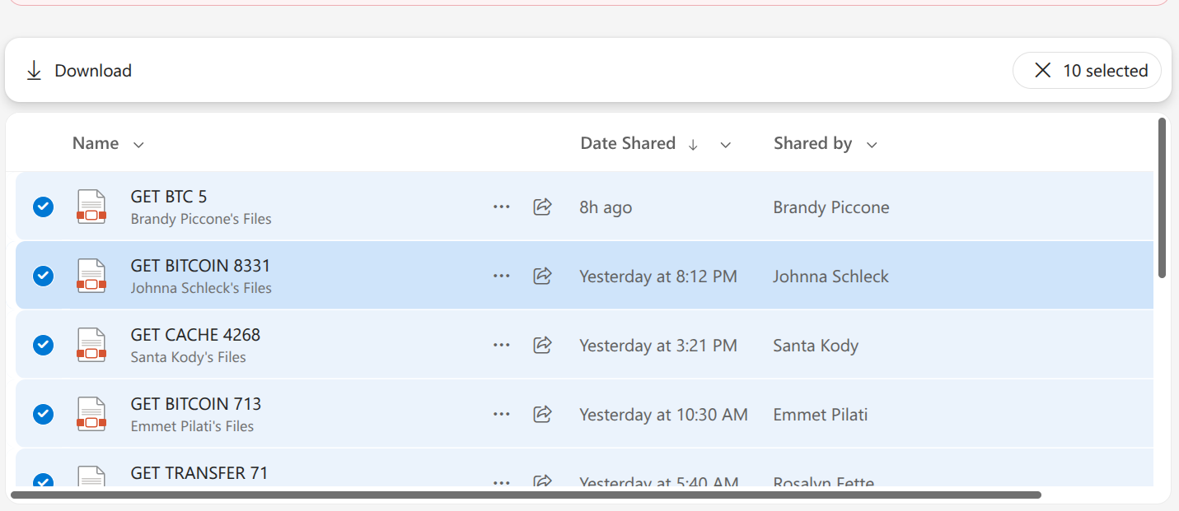Open the file GET TRANSFER 71
The height and width of the screenshot is (511, 1179).
(199, 472)
